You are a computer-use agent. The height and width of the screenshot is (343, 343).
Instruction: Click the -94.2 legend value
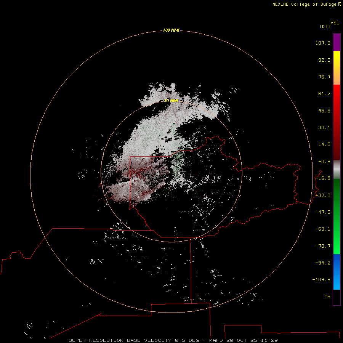[x=323, y=263]
